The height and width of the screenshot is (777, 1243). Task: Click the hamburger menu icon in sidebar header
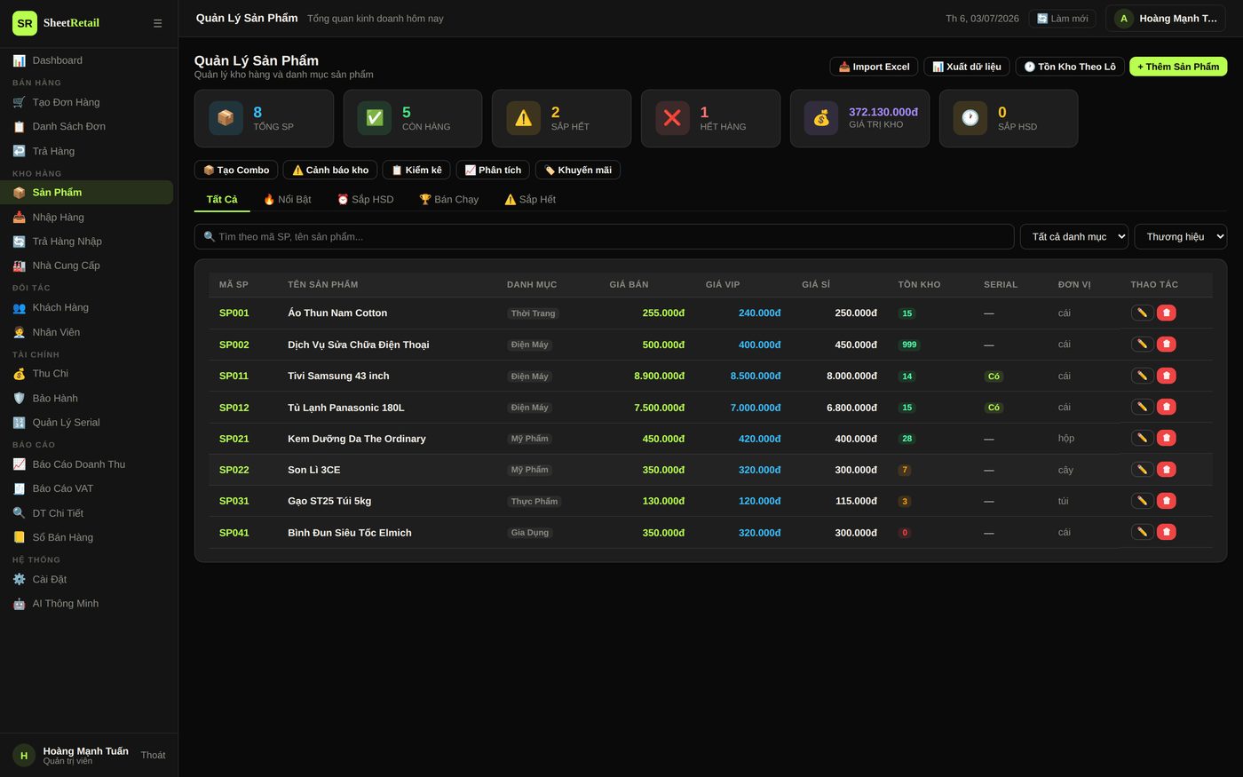pyautogui.click(x=157, y=23)
